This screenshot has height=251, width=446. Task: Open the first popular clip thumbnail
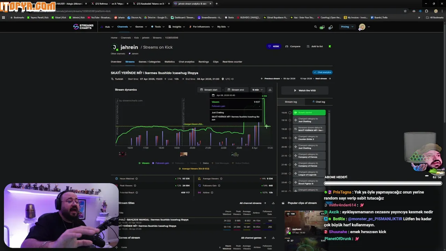click(305, 222)
